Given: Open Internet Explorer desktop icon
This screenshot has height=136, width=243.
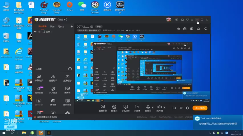Looking at the screenshot, I should point(19,54).
